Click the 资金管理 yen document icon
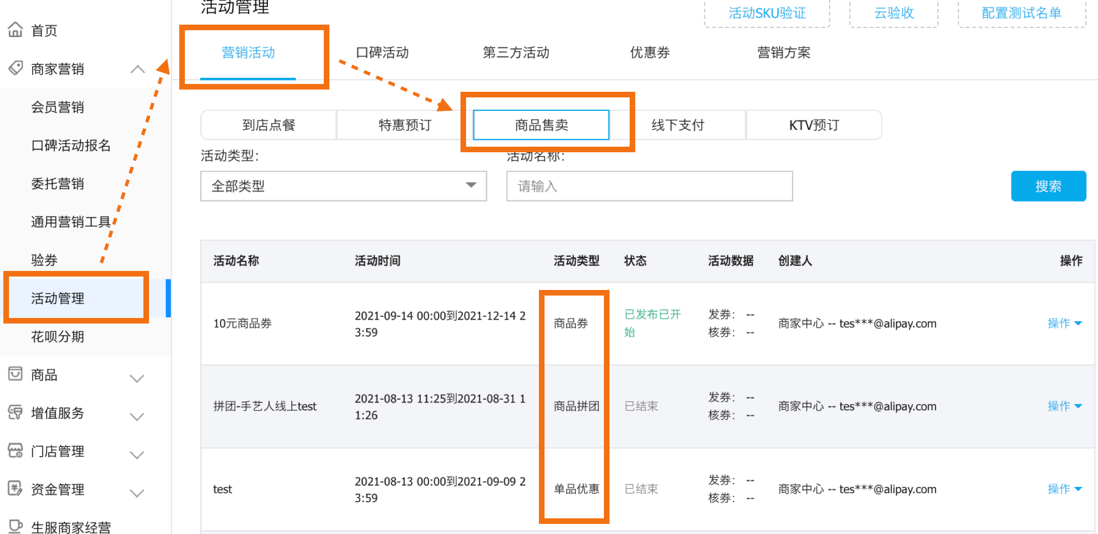The width and height of the screenshot is (1098, 534). point(16,489)
